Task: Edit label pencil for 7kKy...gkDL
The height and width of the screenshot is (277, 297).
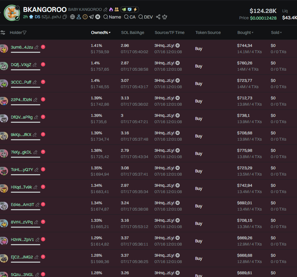Action: click(35, 152)
